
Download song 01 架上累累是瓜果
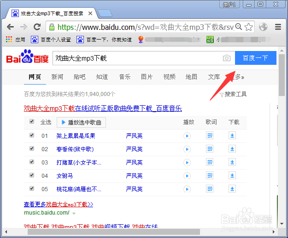232,136
